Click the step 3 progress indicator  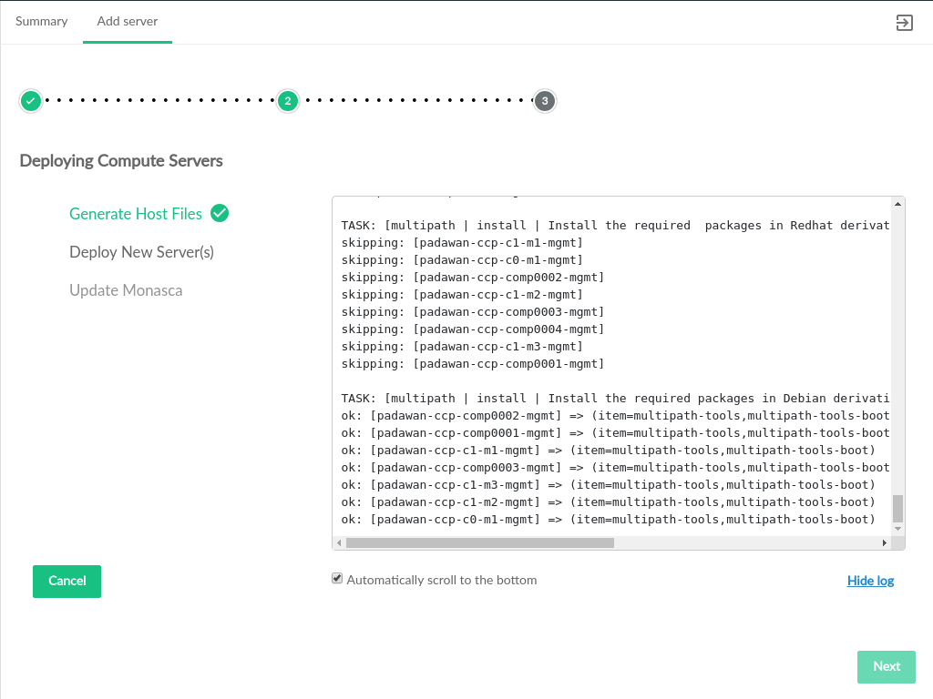[545, 100]
